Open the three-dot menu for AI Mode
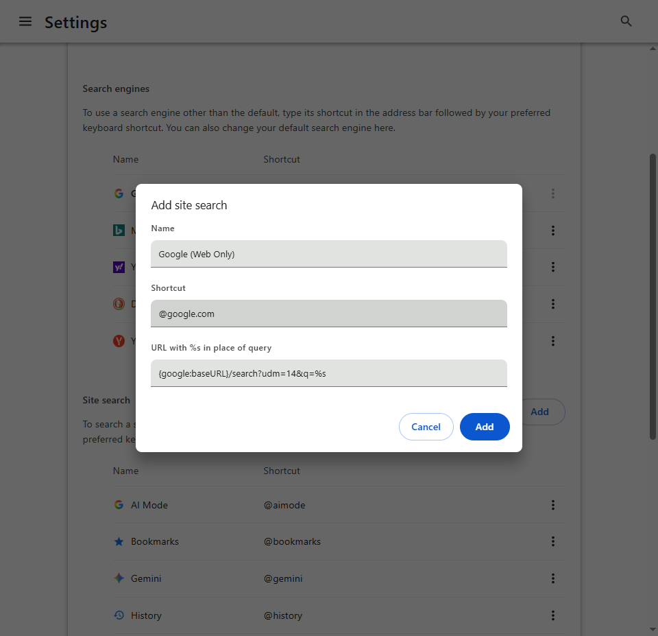Viewport: 658px width, 636px height. tap(553, 504)
